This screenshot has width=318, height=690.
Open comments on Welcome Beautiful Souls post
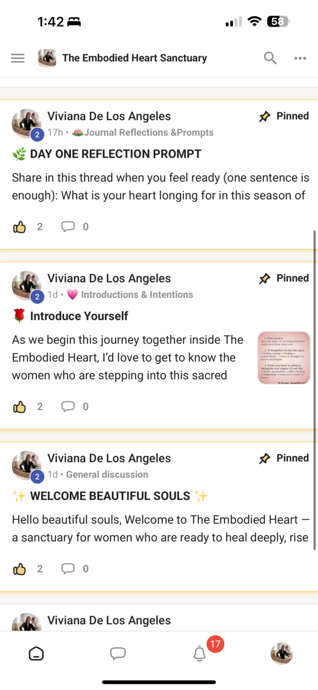tap(68, 569)
